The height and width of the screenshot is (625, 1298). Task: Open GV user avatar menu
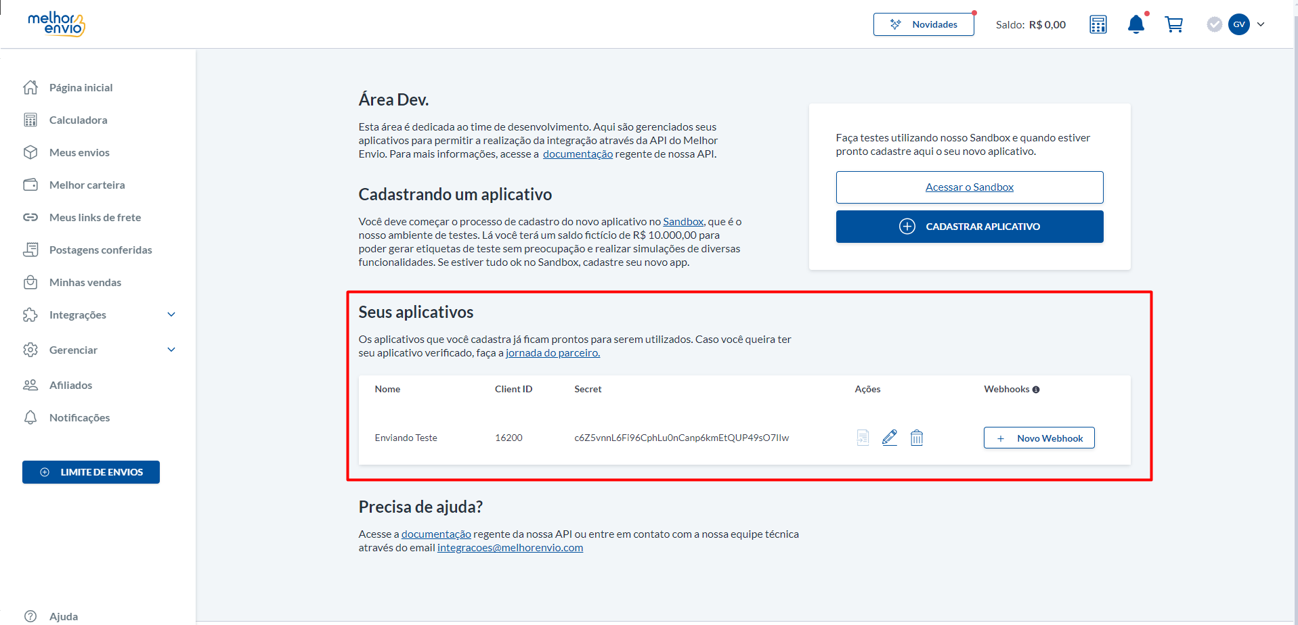(x=1239, y=24)
